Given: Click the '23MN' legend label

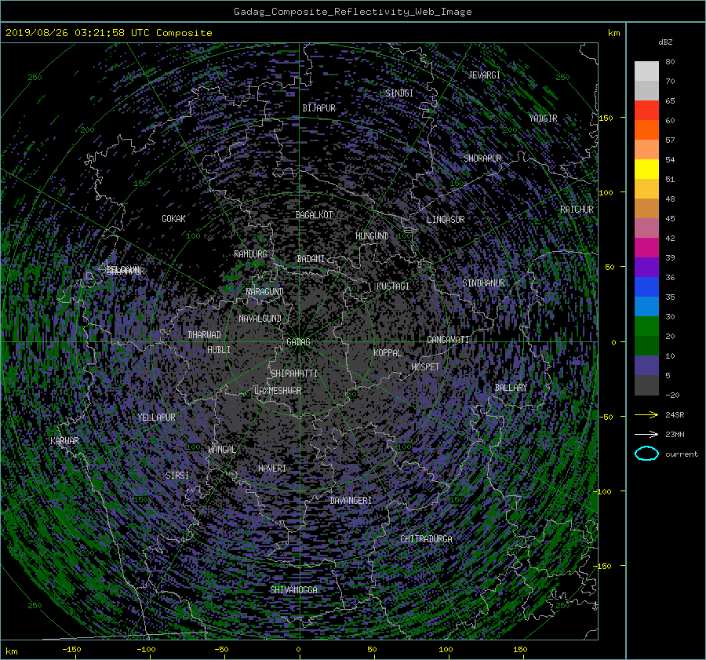Looking at the screenshot, I should coord(675,434).
